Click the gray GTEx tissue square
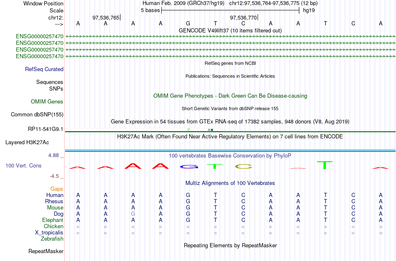This screenshot has width=396, height=261. [209, 130]
